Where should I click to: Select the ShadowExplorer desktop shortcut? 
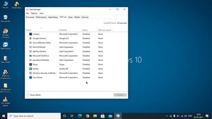pyautogui.click(x=17, y=5)
